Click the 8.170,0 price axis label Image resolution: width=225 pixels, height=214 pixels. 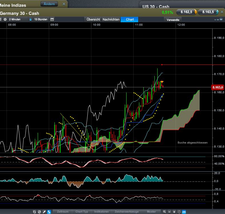(x=219, y=74)
